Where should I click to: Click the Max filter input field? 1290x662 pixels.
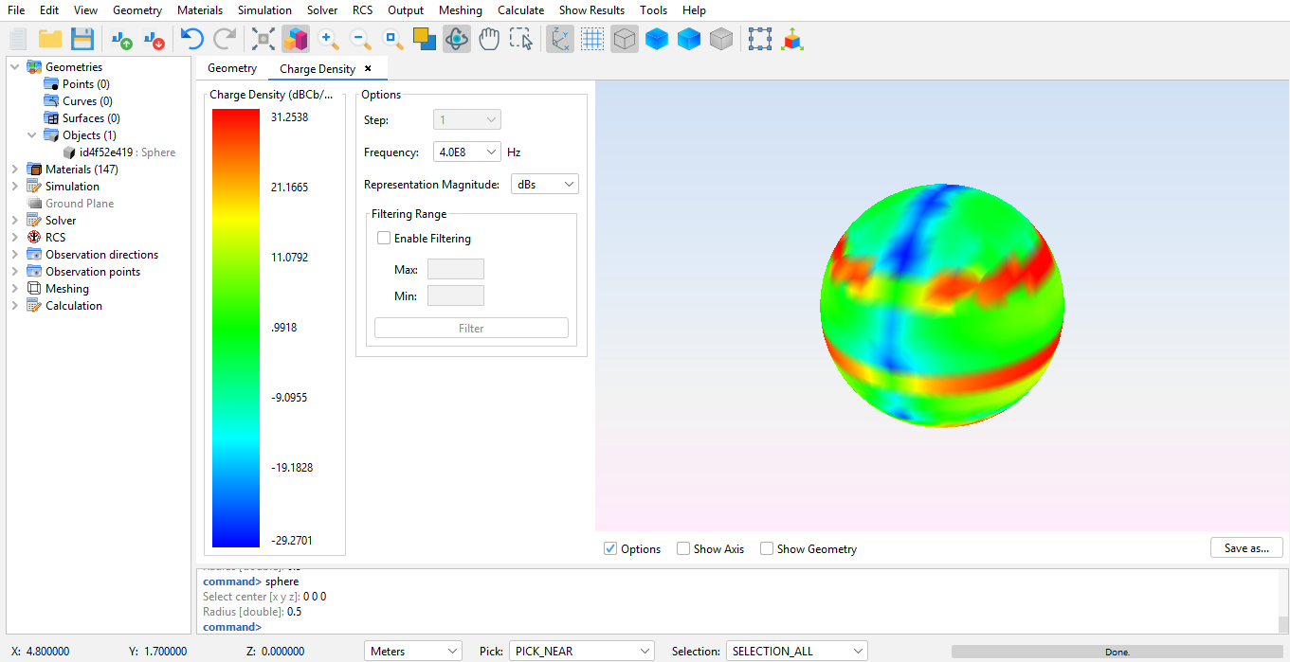pyautogui.click(x=455, y=270)
